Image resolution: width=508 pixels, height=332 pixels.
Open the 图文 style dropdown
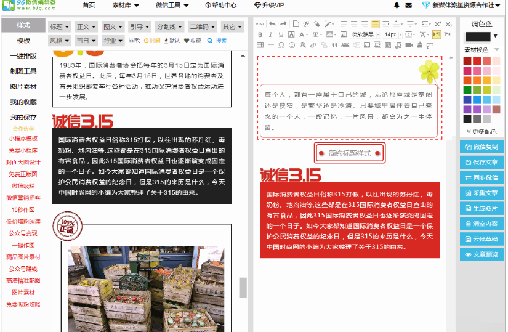tap(113, 26)
